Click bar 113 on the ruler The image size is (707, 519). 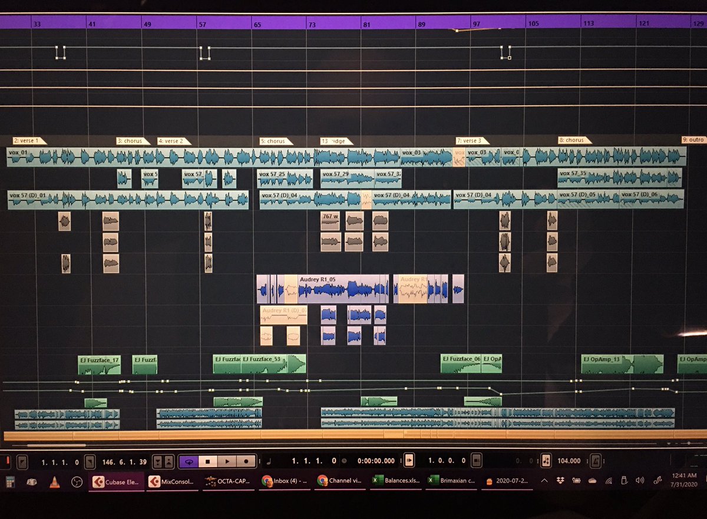(x=588, y=24)
